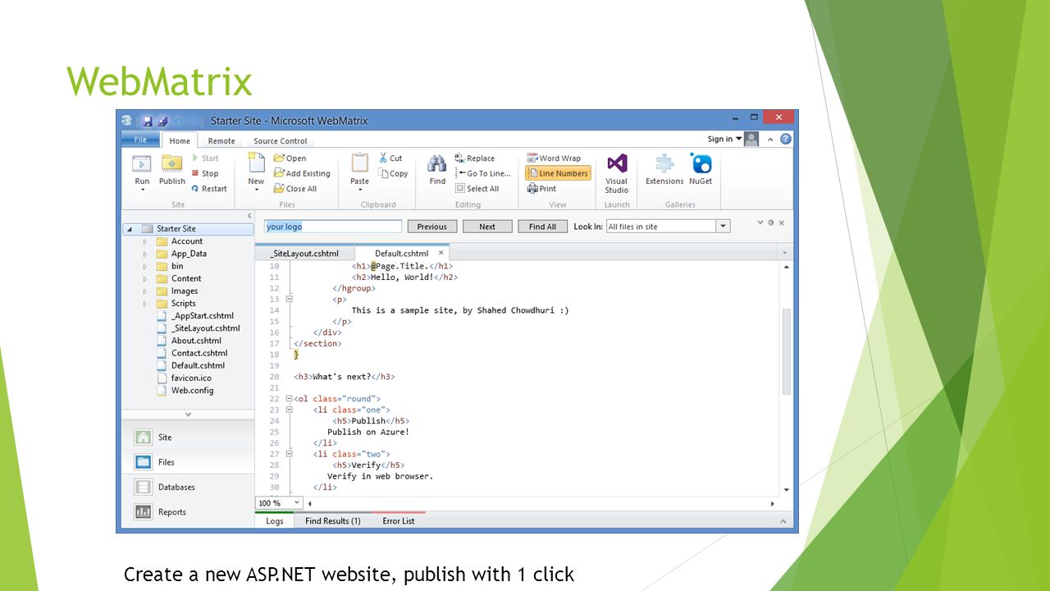Collapse the Starter Site root node
The image size is (1050, 591).
click(x=130, y=229)
